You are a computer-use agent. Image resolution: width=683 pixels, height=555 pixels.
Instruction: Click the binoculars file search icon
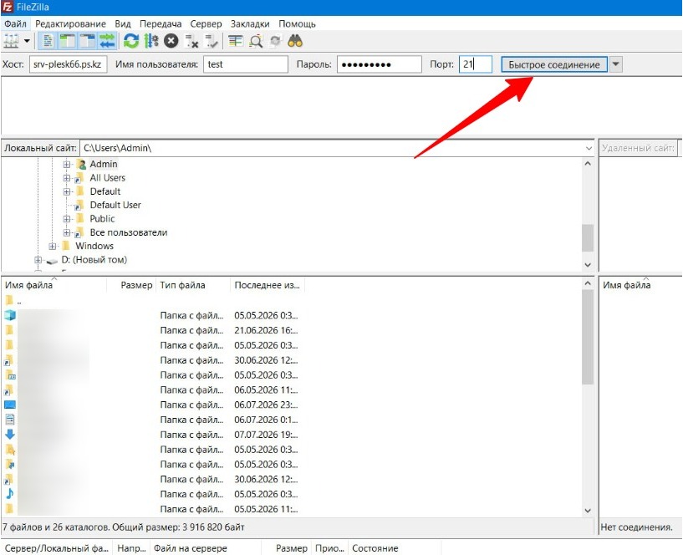[295, 42]
